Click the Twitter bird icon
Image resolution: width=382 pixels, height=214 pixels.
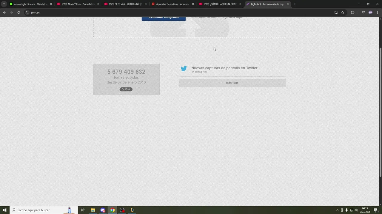(184, 69)
